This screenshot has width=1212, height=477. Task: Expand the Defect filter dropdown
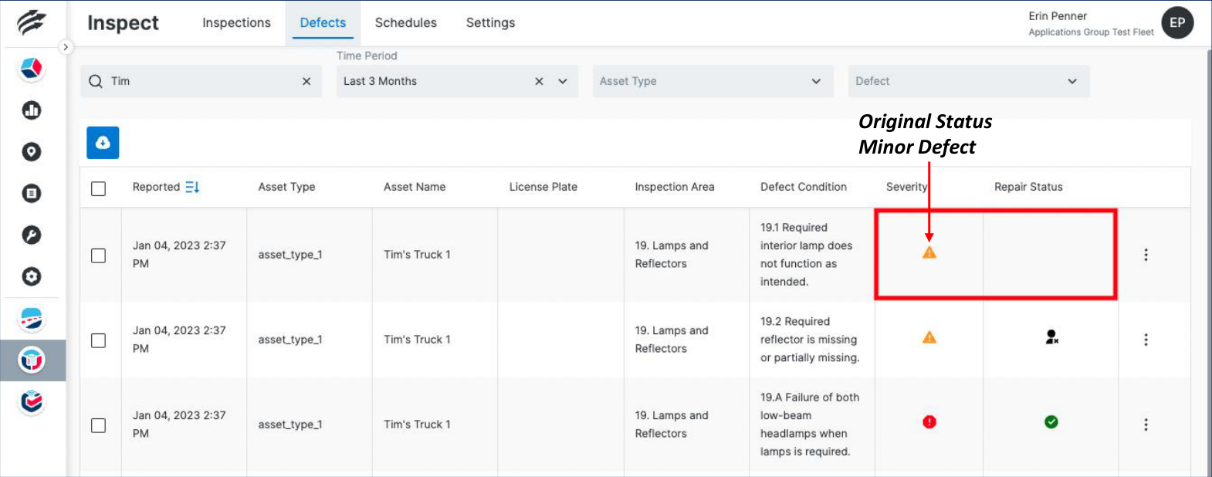point(1072,81)
